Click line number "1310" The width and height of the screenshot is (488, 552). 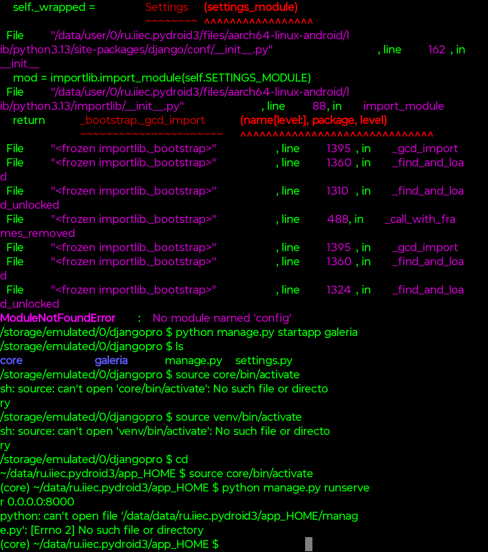click(x=337, y=191)
